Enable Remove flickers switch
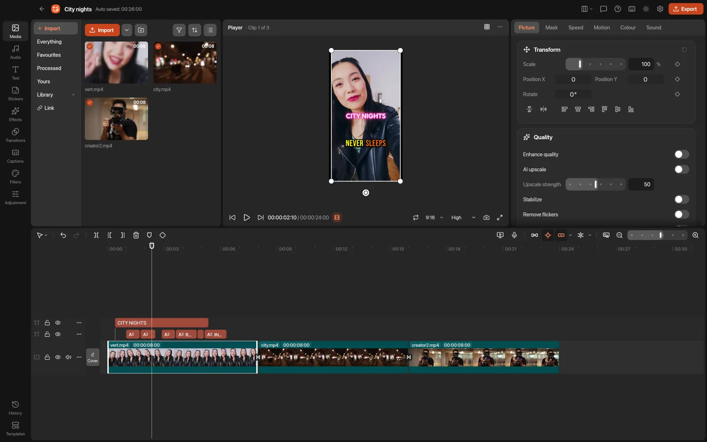 (x=681, y=214)
